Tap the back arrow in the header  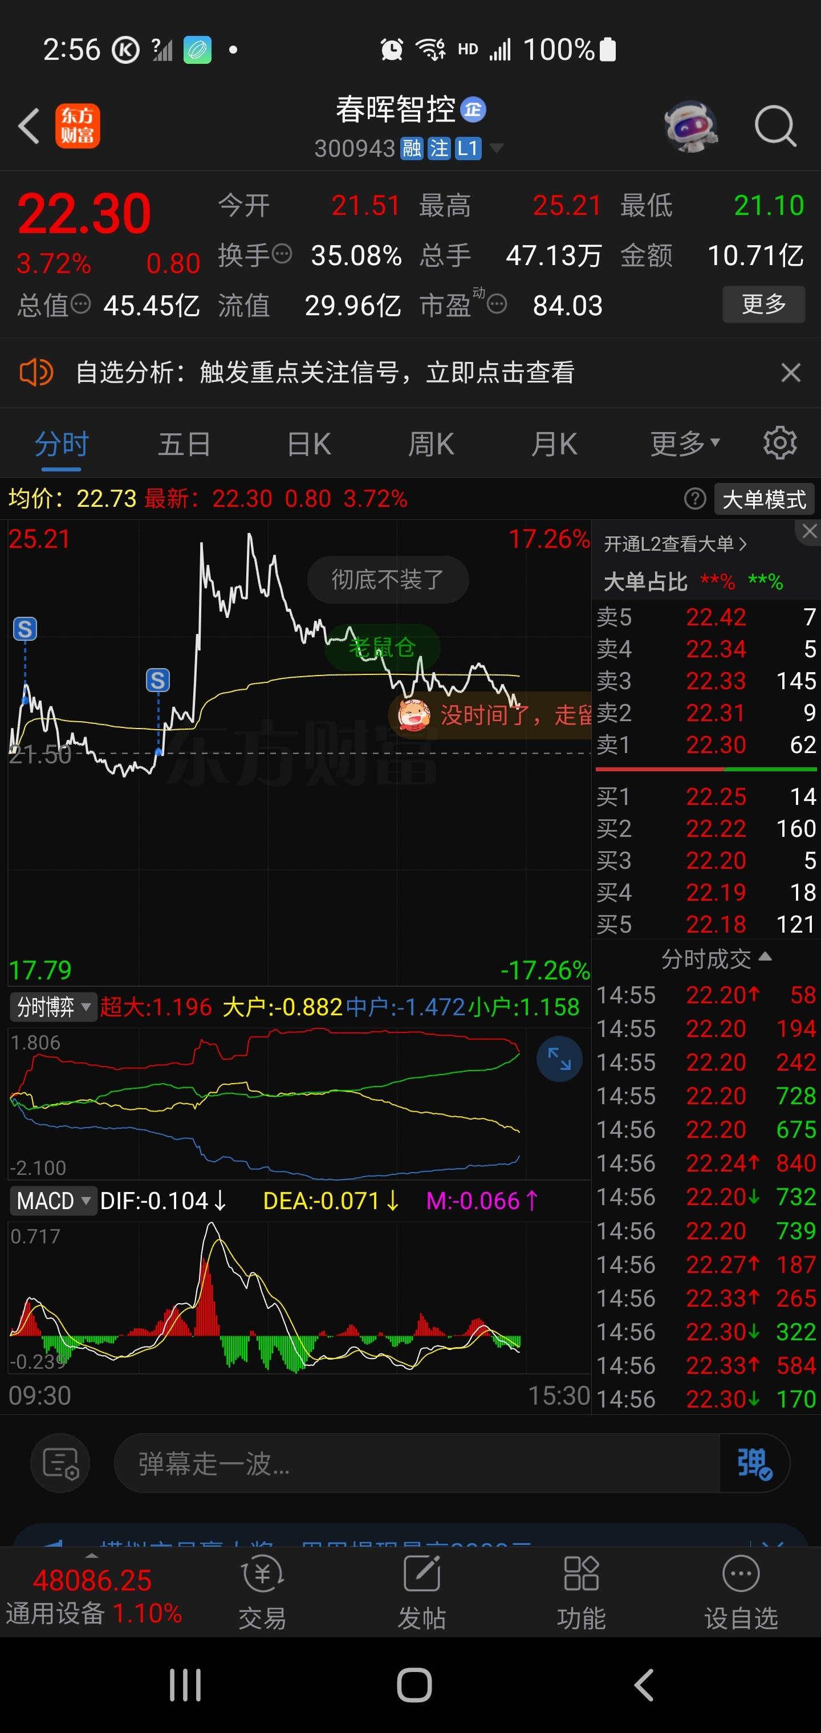click(x=29, y=126)
